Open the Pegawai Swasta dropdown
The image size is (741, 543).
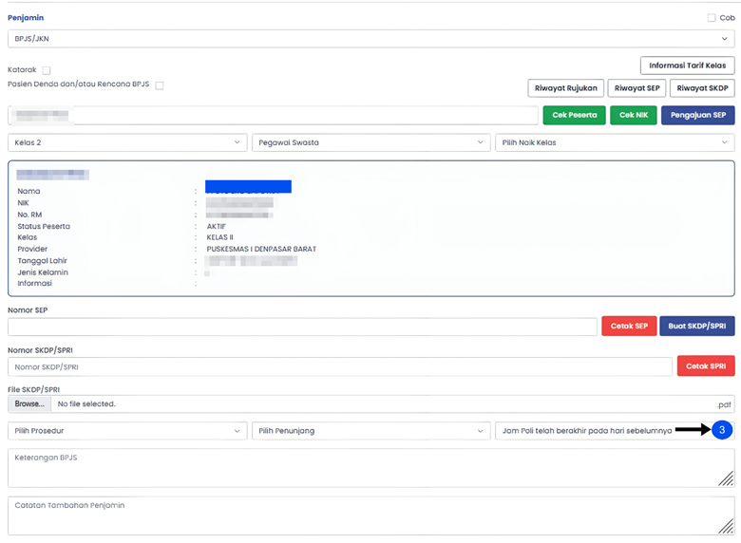pos(370,142)
